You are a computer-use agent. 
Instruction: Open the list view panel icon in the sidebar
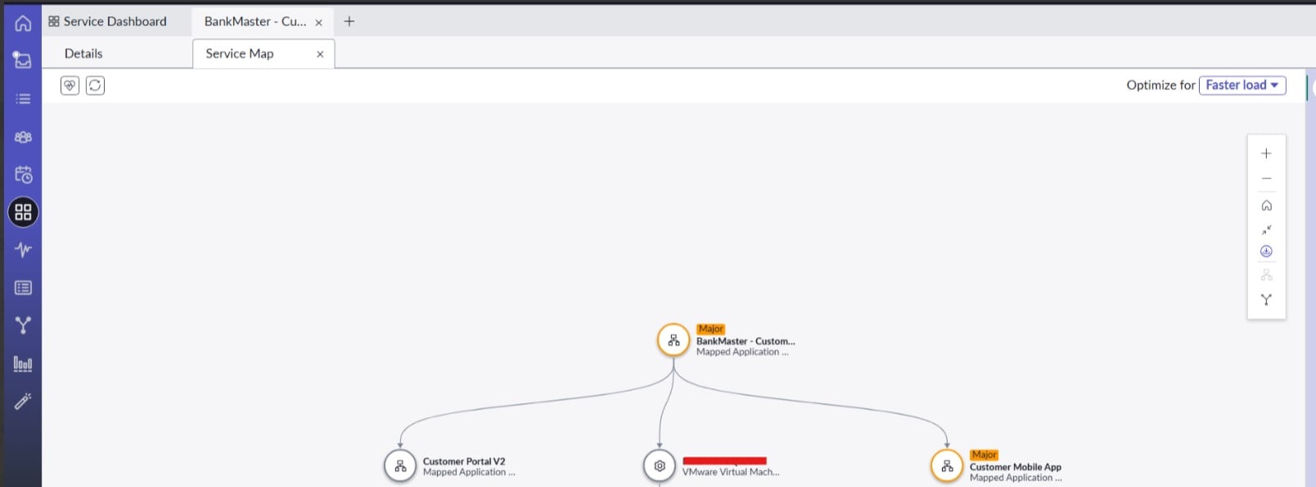click(23, 288)
